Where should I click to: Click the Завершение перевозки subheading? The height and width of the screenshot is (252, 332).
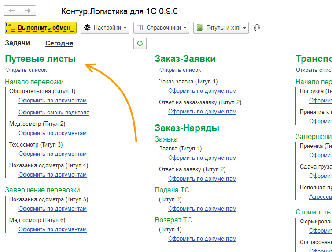point(42,190)
